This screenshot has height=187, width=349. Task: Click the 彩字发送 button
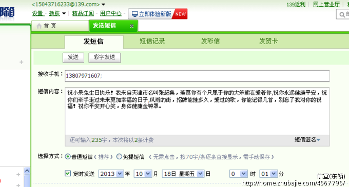pyautogui.click(x=105, y=58)
